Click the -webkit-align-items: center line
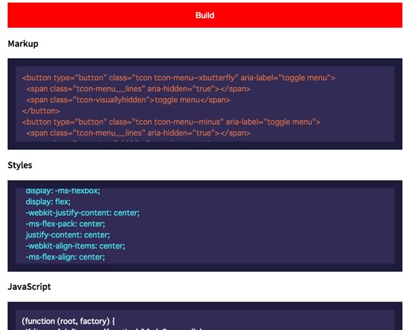The image size is (413, 330). (76, 246)
